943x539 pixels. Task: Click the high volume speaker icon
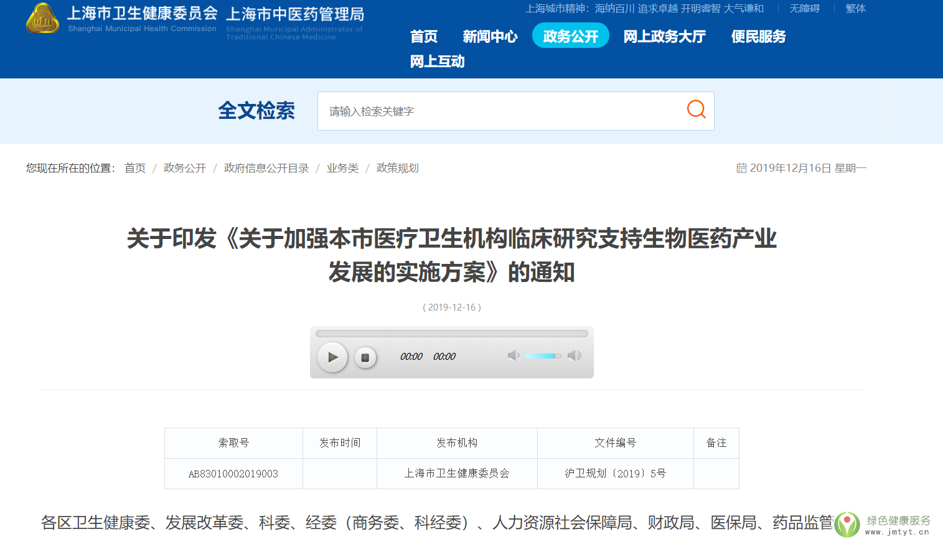tap(574, 355)
